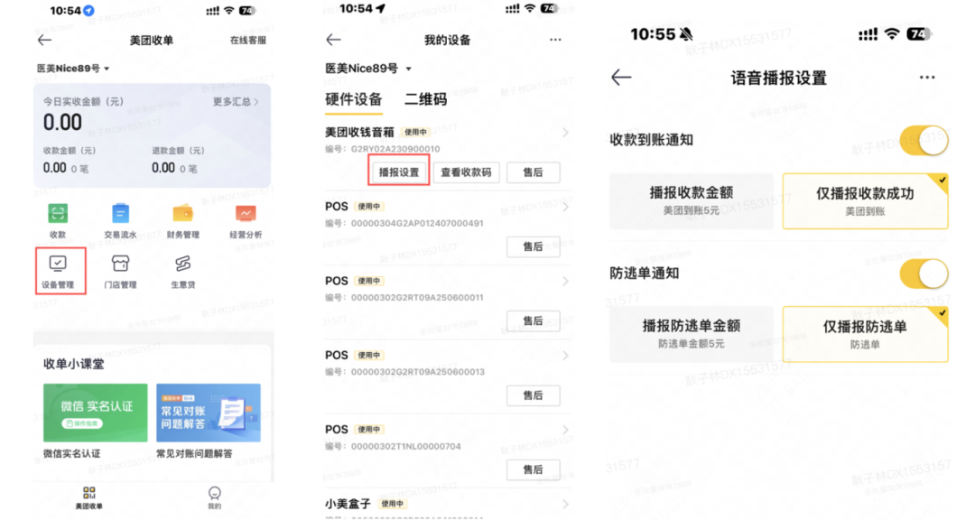
Task: Switch to 二维码 tab
Action: (x=425, y=99)
